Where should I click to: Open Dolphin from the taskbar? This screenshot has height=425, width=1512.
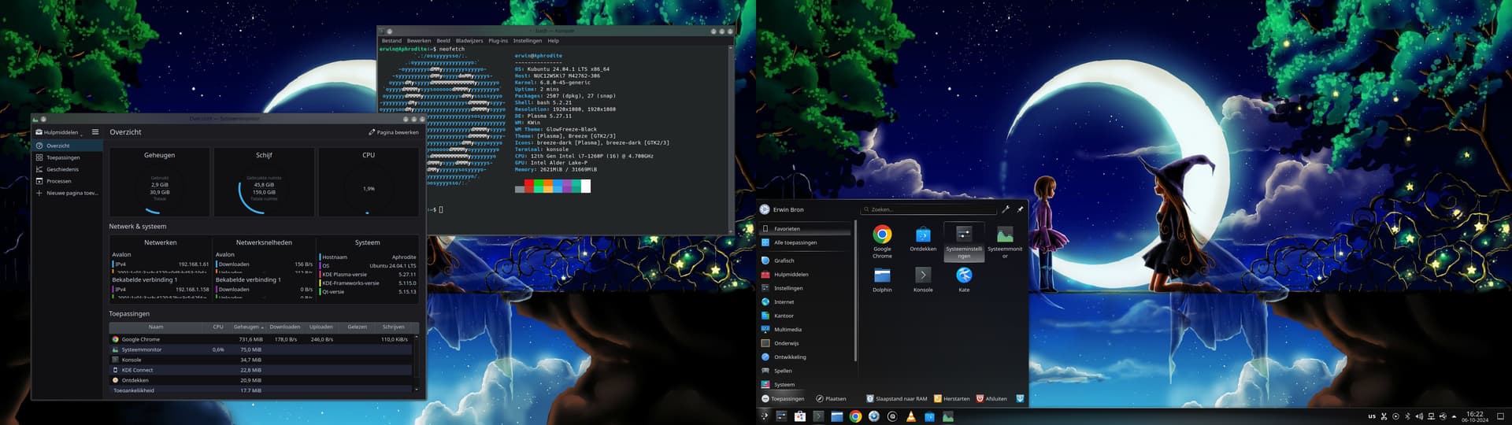tap(837, 416)
